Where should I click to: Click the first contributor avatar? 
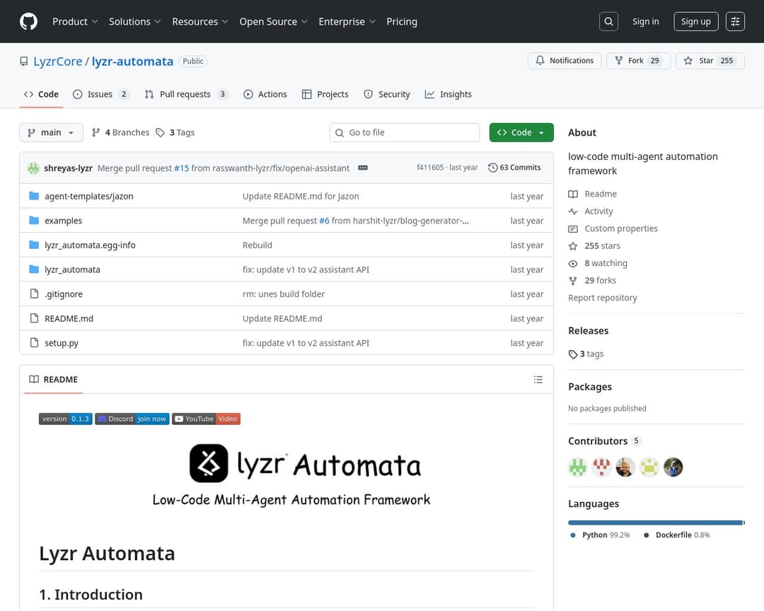click(x=578, y=467)
